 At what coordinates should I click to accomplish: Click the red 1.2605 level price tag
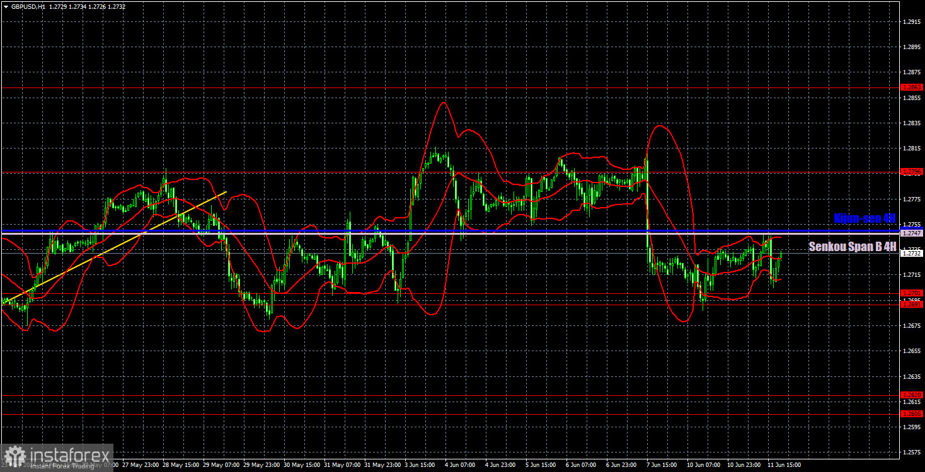[x=912, y=414]
